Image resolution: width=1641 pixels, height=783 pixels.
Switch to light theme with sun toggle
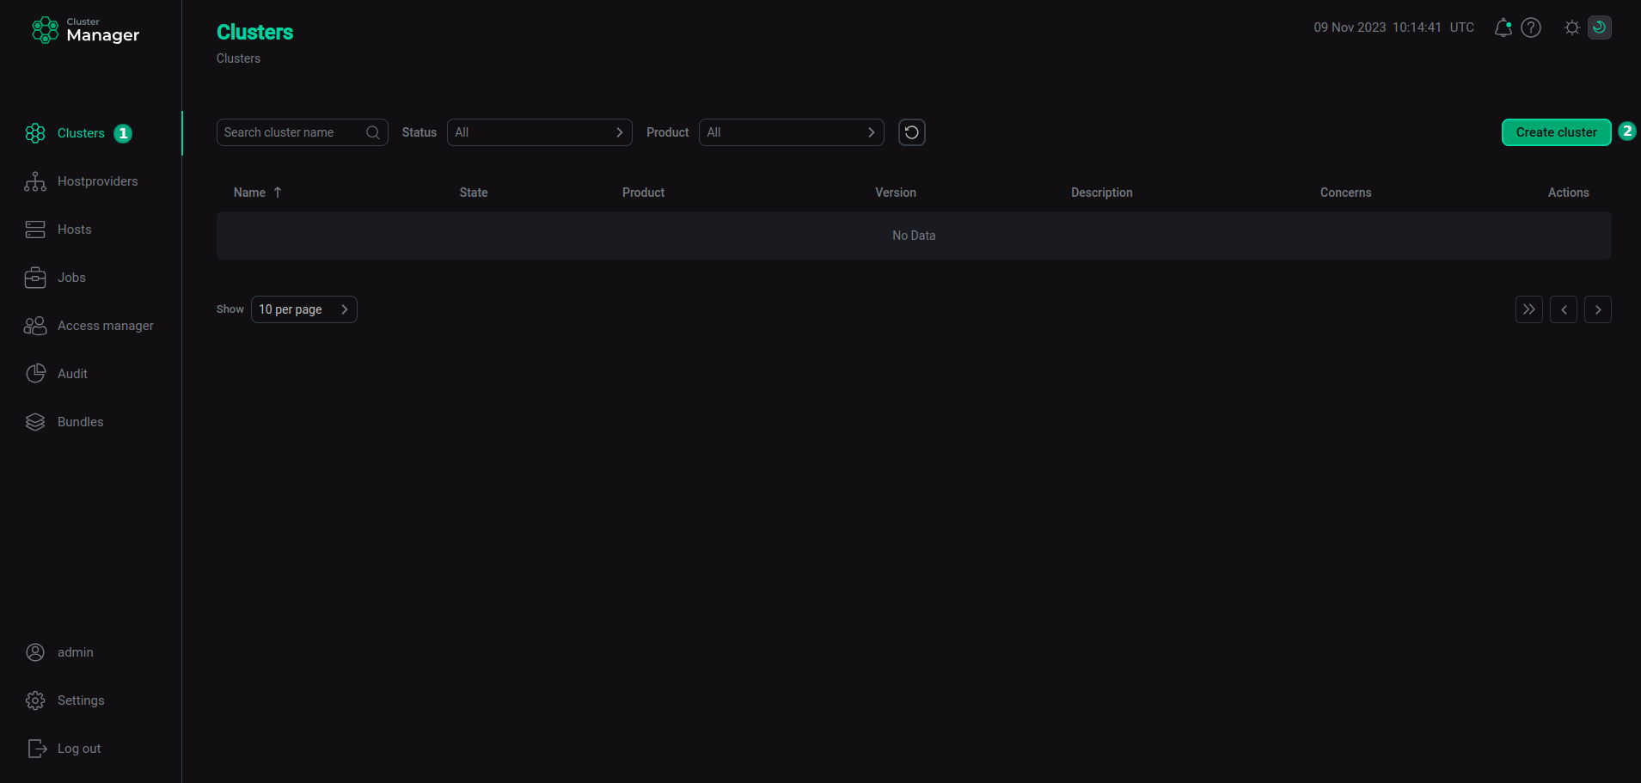(x=1571, y=27)
